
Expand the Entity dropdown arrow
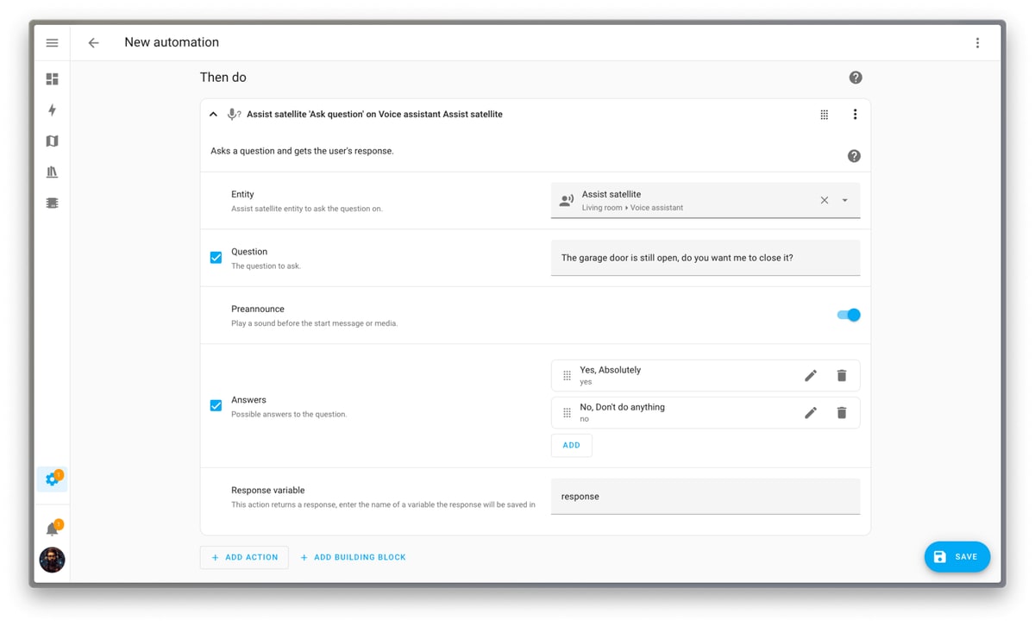coord(844,201)
